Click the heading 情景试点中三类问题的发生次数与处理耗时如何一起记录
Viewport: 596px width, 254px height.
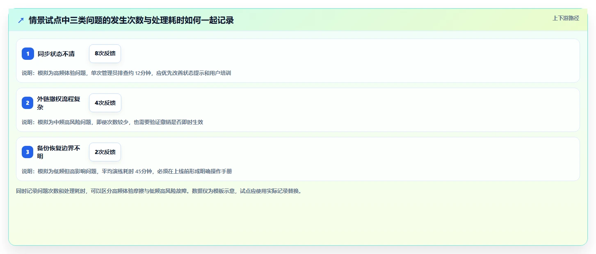click(x=131, y=20)
